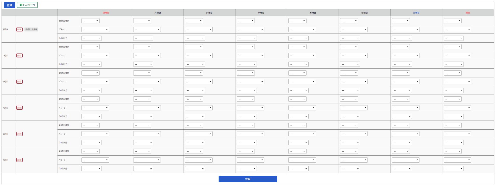
Task: Click 削除 for 3週目
Action: pyautogui.click(x=20, y=82)
